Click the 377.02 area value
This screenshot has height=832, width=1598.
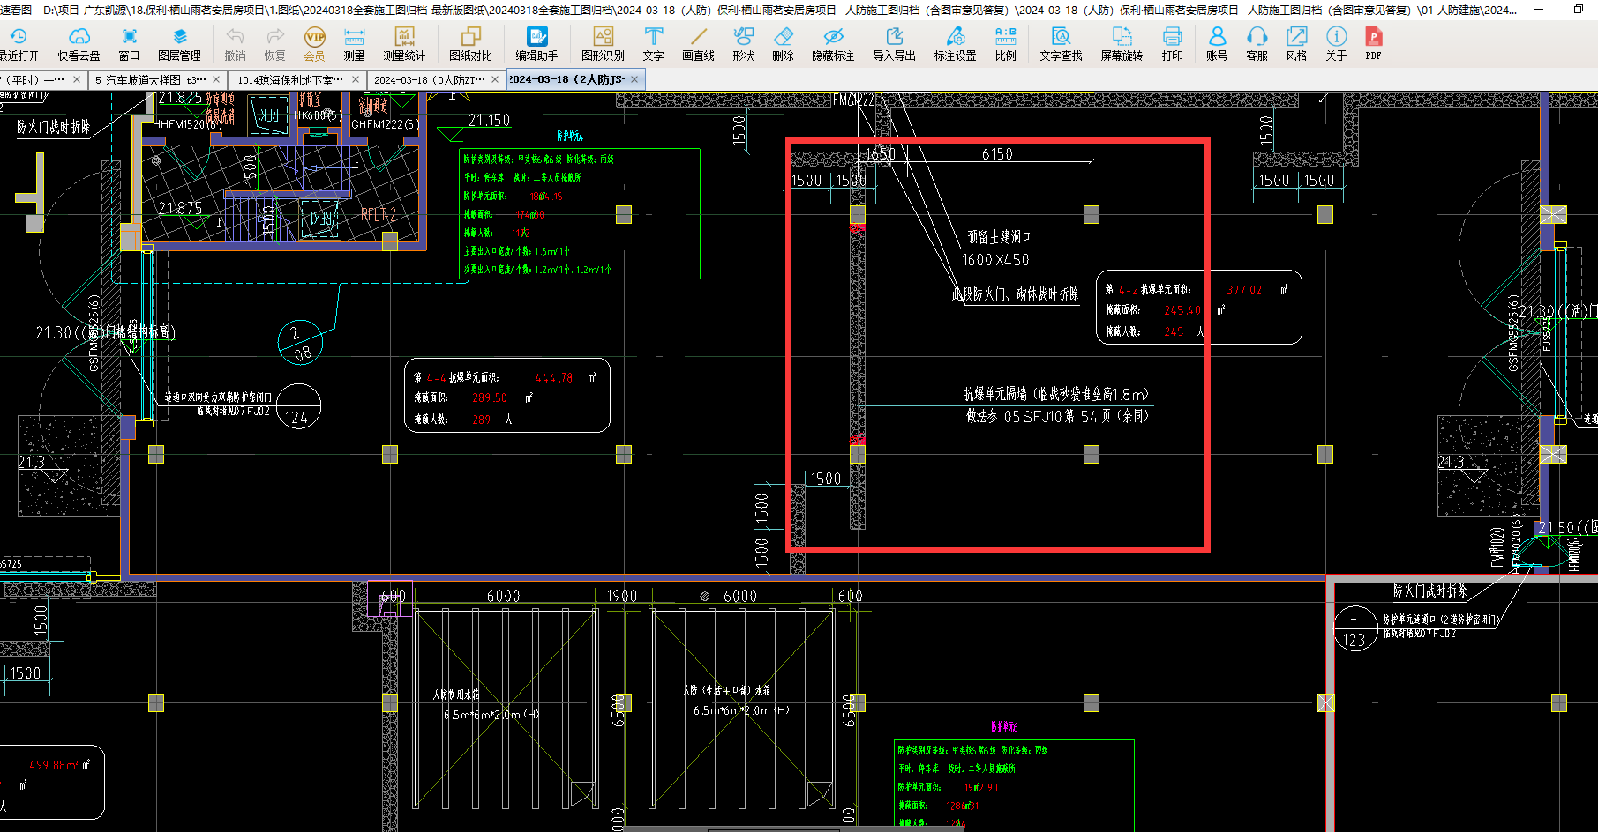1244,290
